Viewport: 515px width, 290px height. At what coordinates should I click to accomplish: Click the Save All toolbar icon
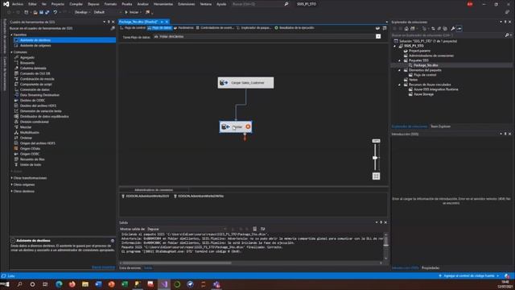click(x=47, y=12)
